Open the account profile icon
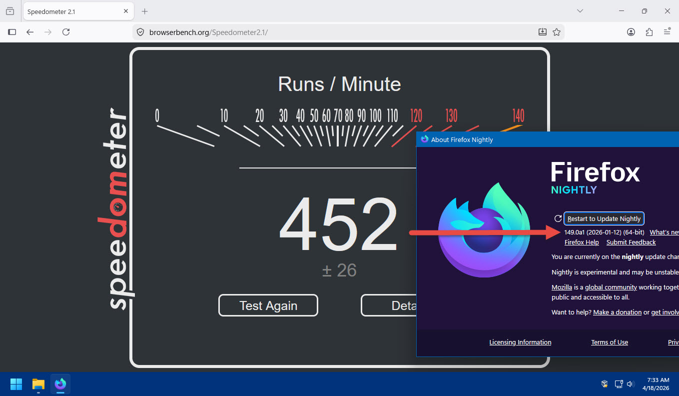The height and width of the screenshot is (396, 679). click(x=631, y=32)
